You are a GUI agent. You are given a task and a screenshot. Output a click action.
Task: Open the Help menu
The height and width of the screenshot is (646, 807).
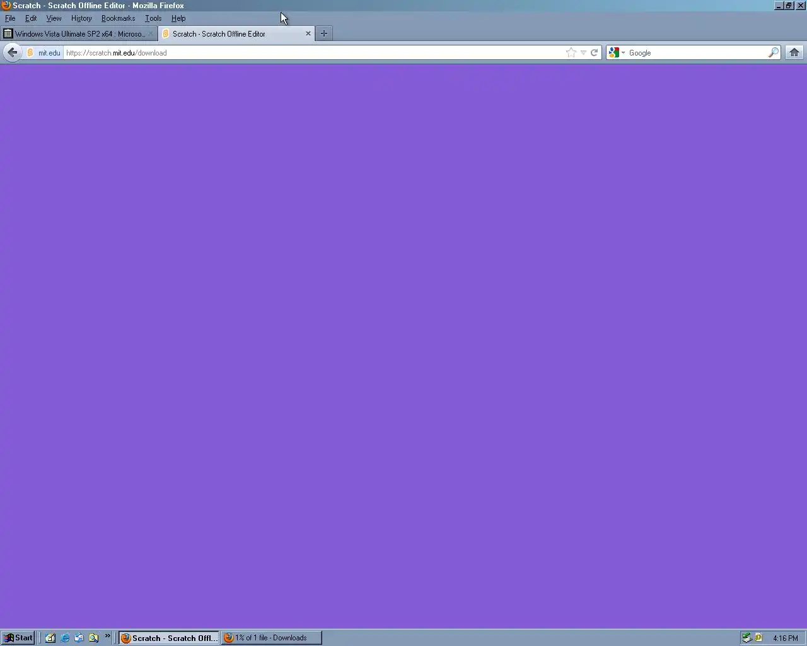coord(178,18)
